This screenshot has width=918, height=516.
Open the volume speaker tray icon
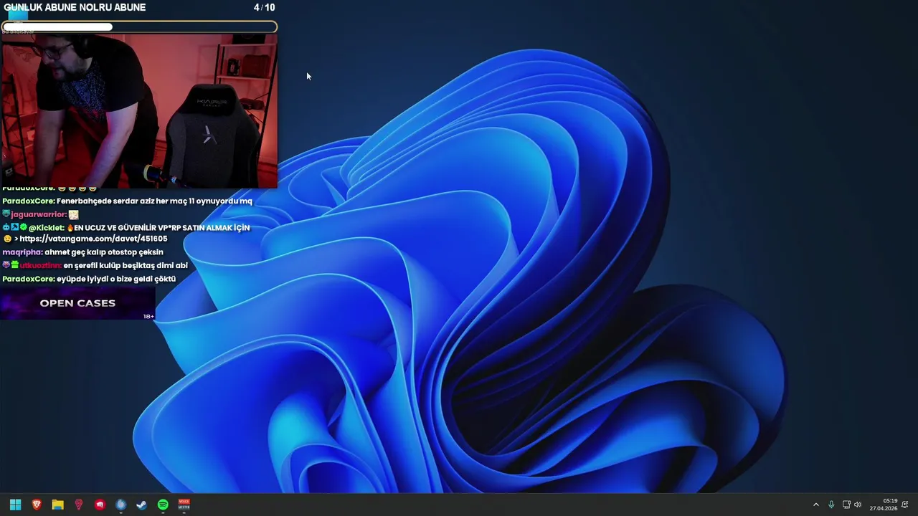[858, 505]
